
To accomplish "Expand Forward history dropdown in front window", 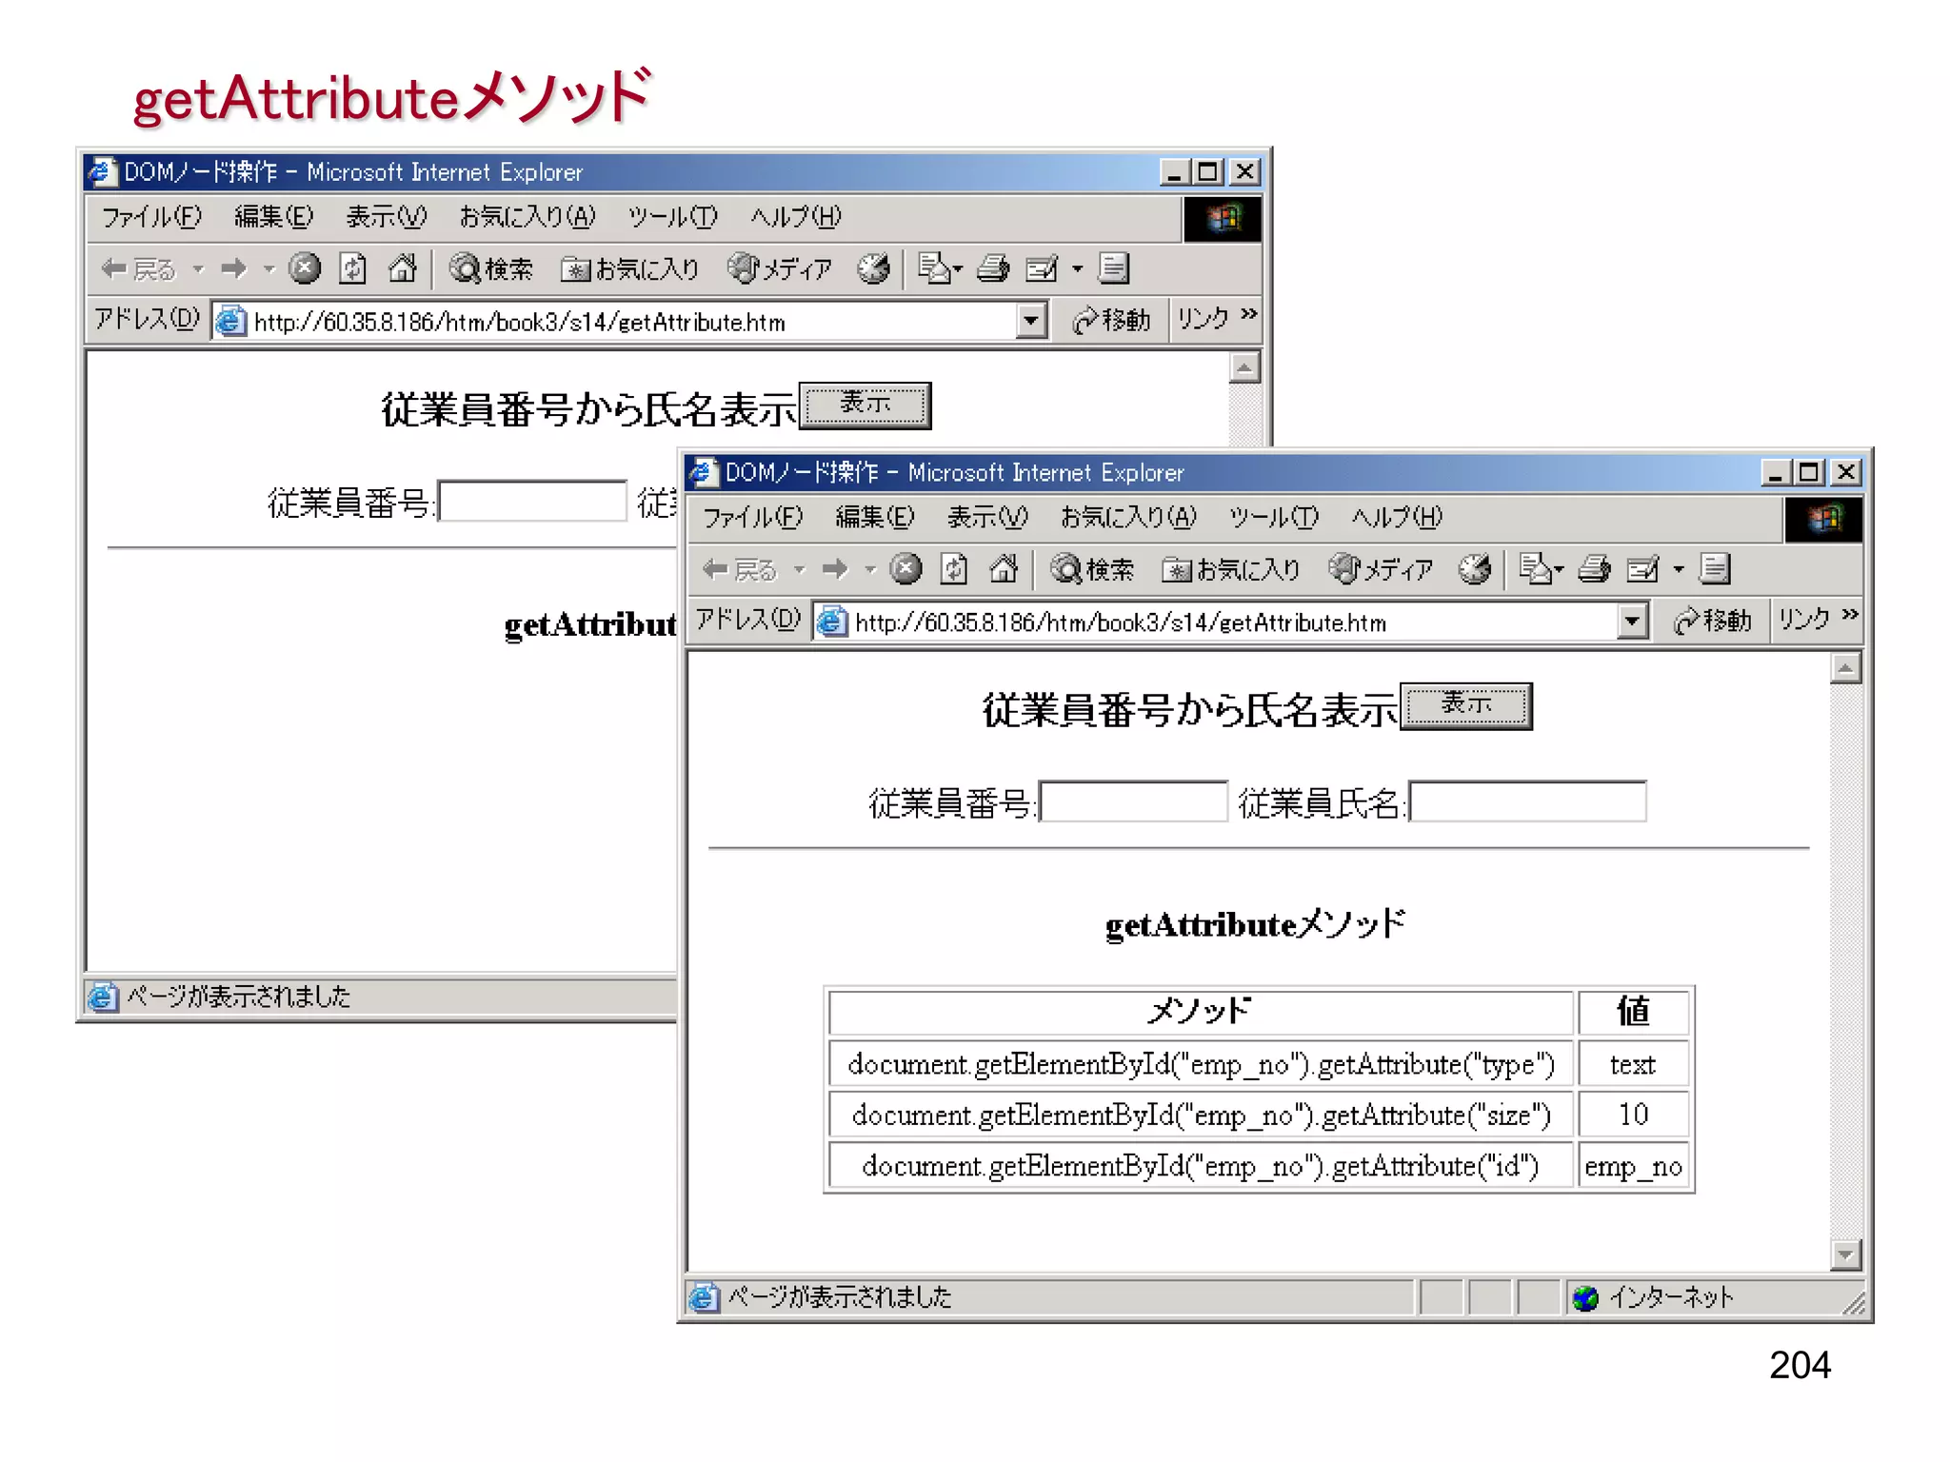I will pos(869,570).
